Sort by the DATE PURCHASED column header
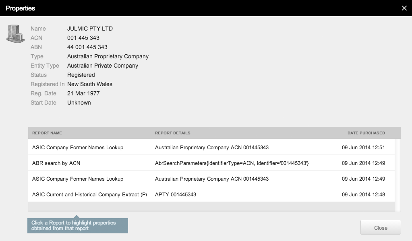412x241 pixels. click(x=366, y=133)
